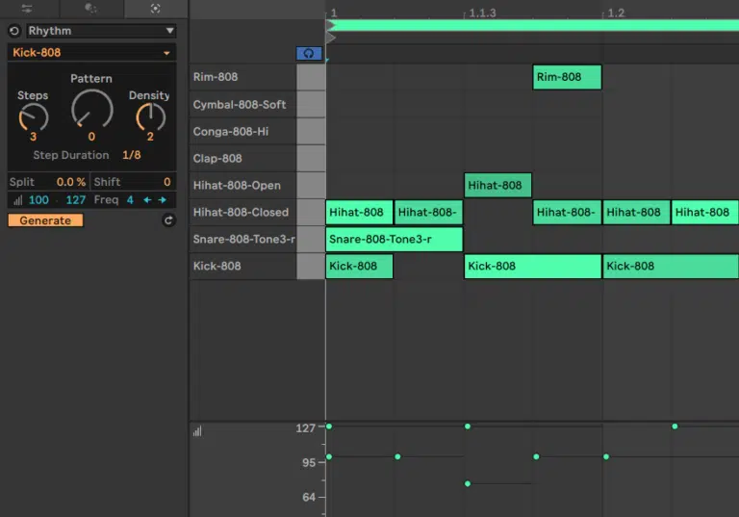
Task: Click the 1.1.3 ruler marker
Action: [x=482, y=13]
